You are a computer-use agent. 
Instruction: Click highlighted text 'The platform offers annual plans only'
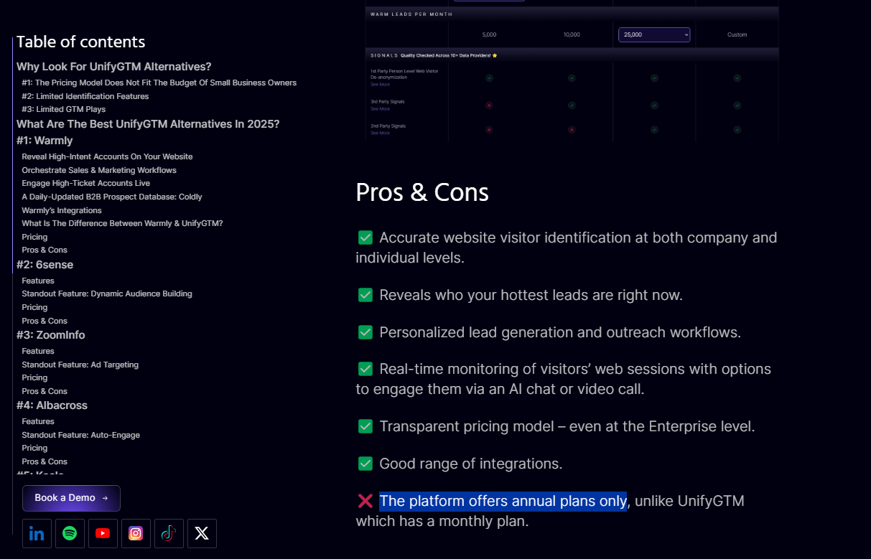pos(503,501)
